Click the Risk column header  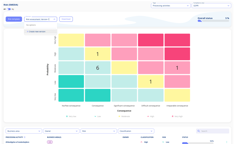click(x=164, y=137)
